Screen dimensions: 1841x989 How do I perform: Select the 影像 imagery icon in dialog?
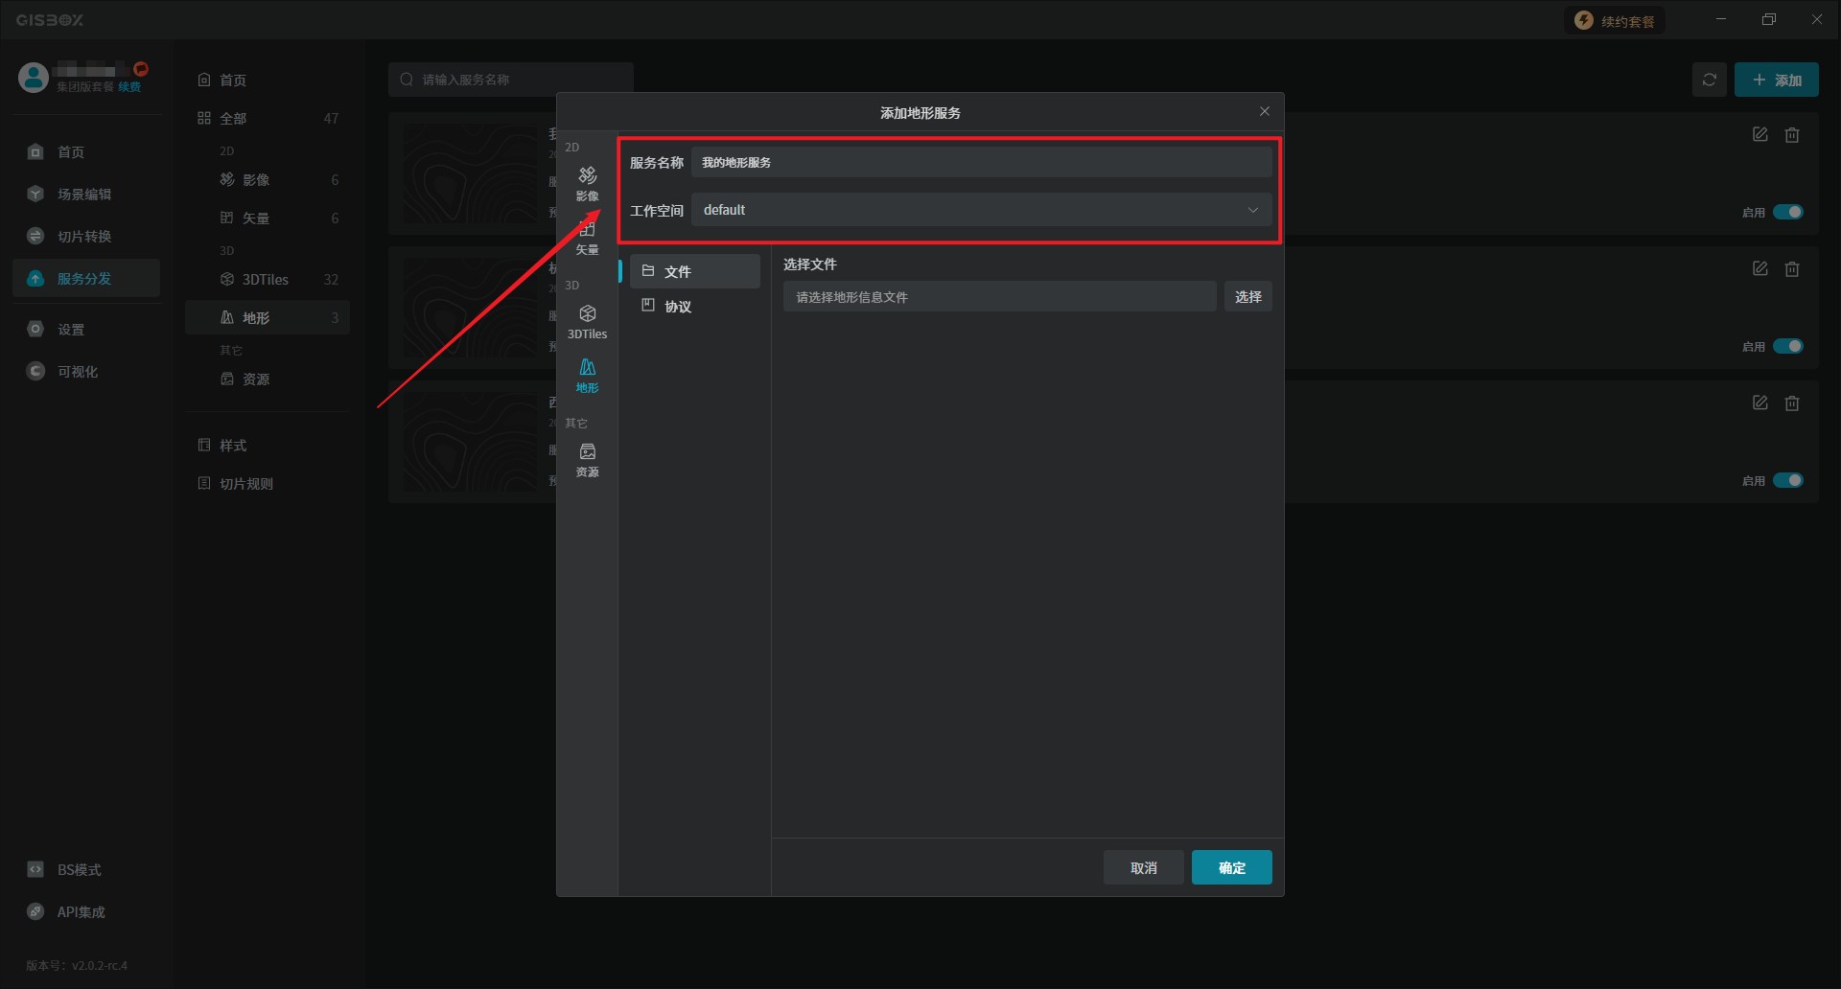587,182
